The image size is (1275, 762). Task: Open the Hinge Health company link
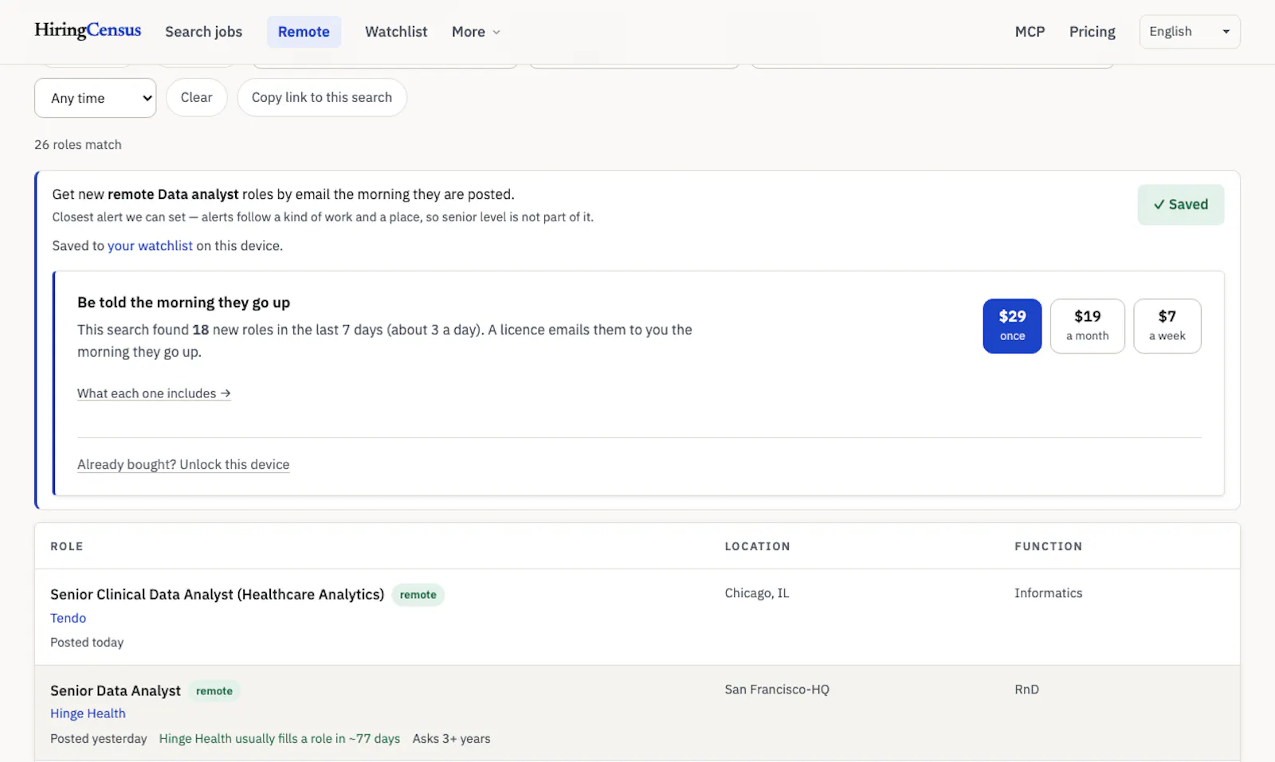coord(88,713)
